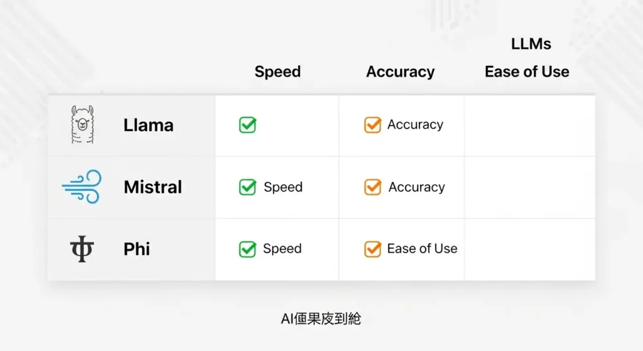Toggle Mistral's green Speed checkbox
Image resolution: width=643 pixels, height=351 pixels.
coord(247,187)
